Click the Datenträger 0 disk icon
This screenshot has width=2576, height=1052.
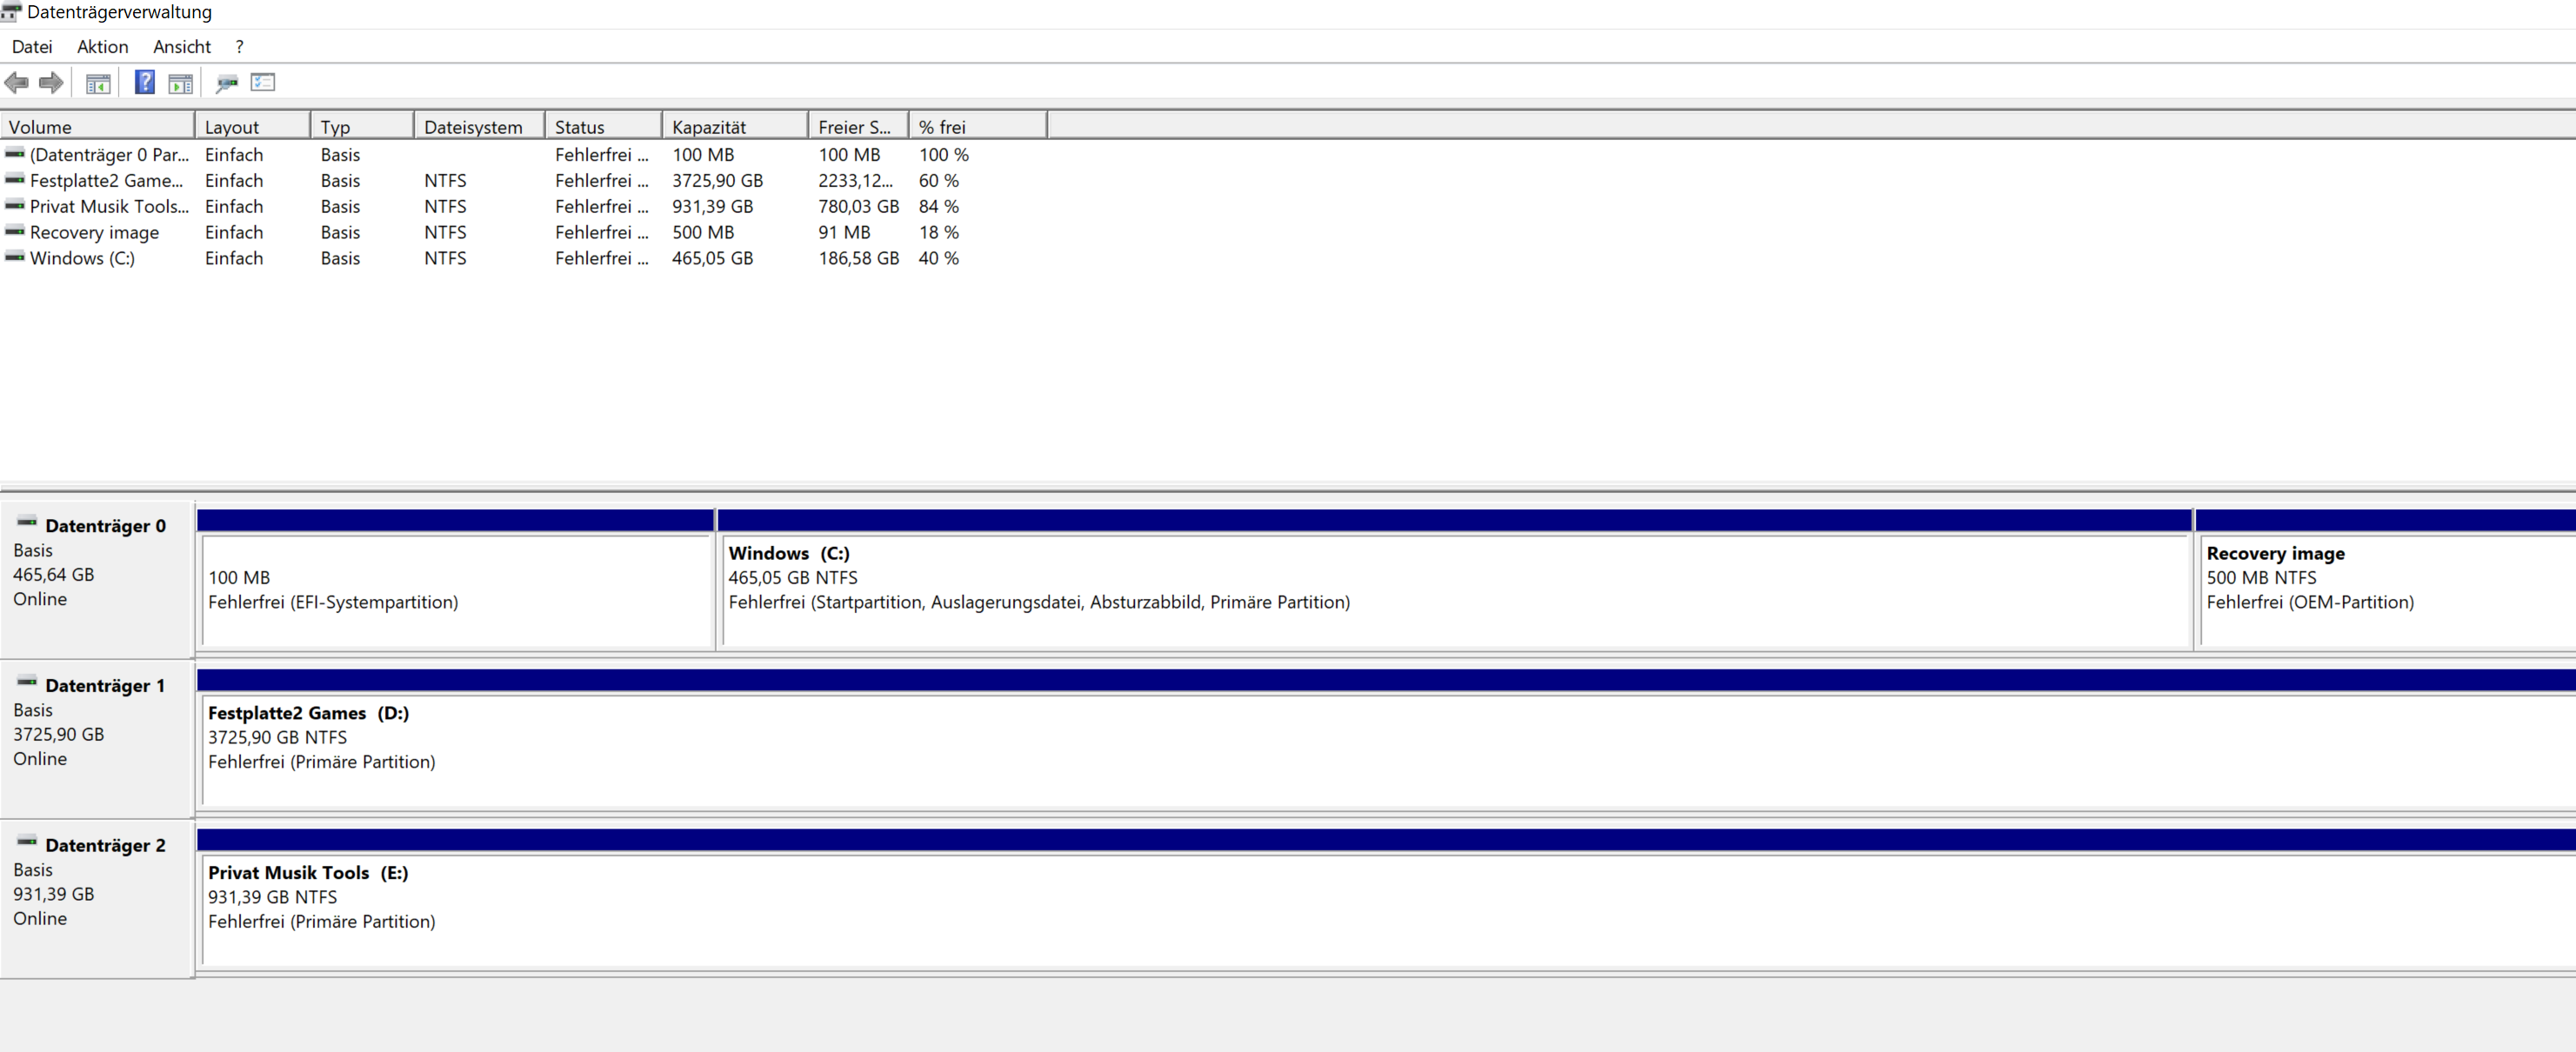tap(27, 522)
